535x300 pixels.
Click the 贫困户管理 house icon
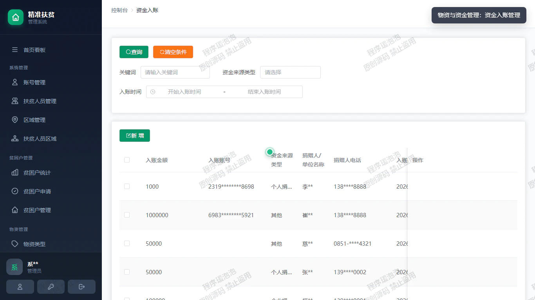15,210
